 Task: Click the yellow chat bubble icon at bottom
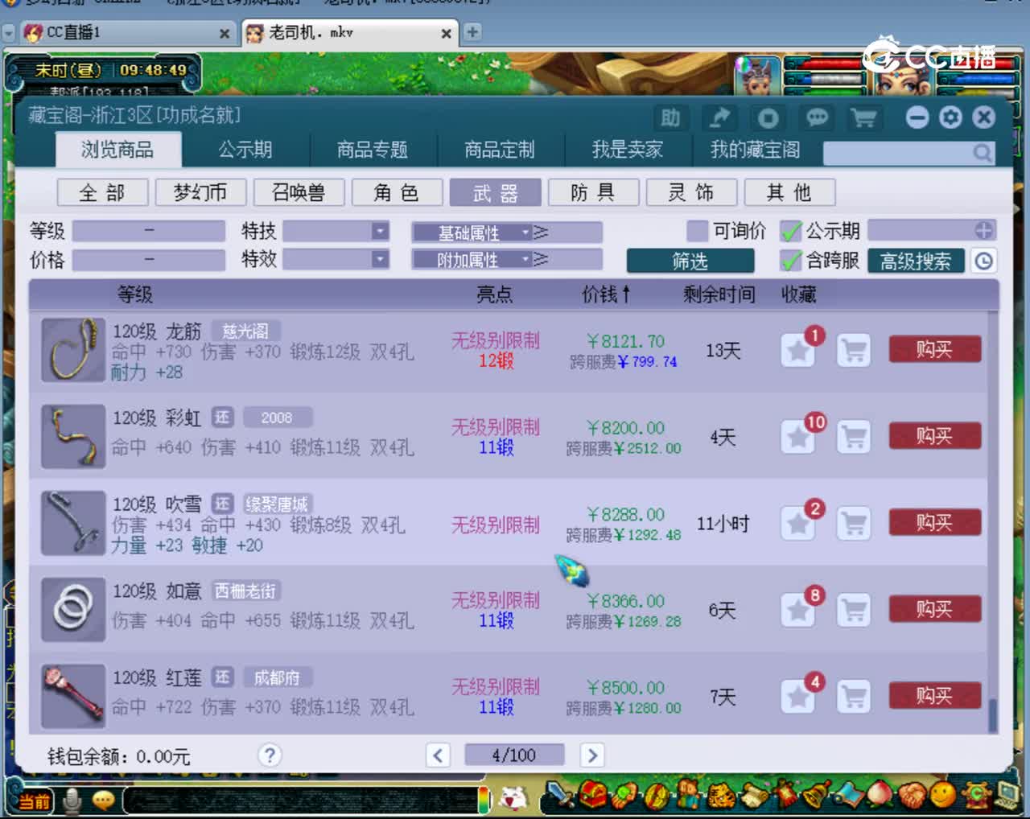coord(104,800)
